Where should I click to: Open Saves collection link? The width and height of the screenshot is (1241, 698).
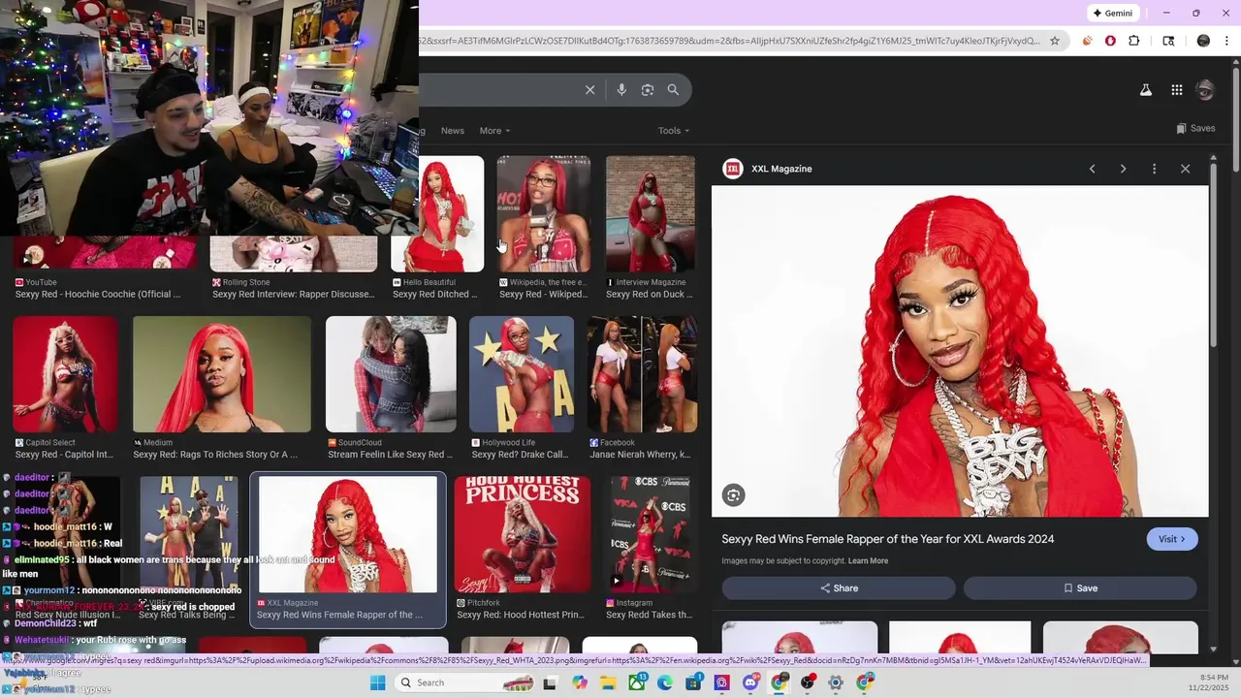(1195, 128)
